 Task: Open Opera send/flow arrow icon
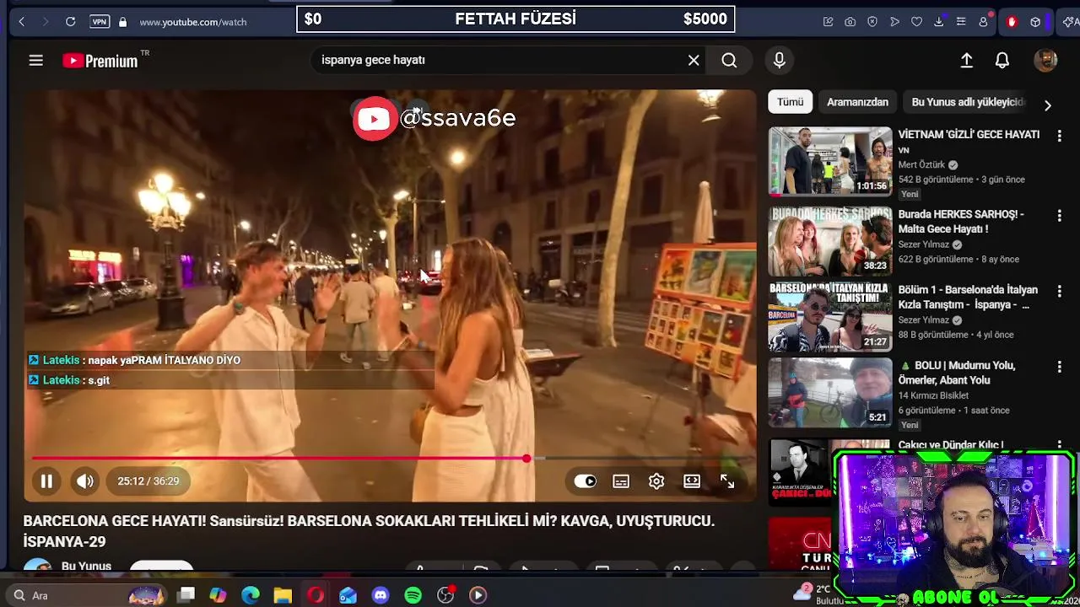(x=894, y=22)
